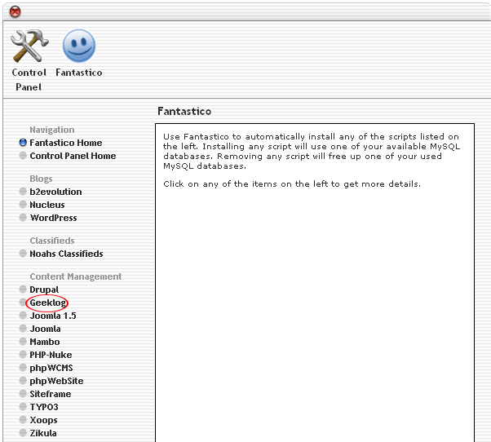Screen dimensions: 491x442
Task: Open the b2evolution blog script
Action: tap(55, 192)
